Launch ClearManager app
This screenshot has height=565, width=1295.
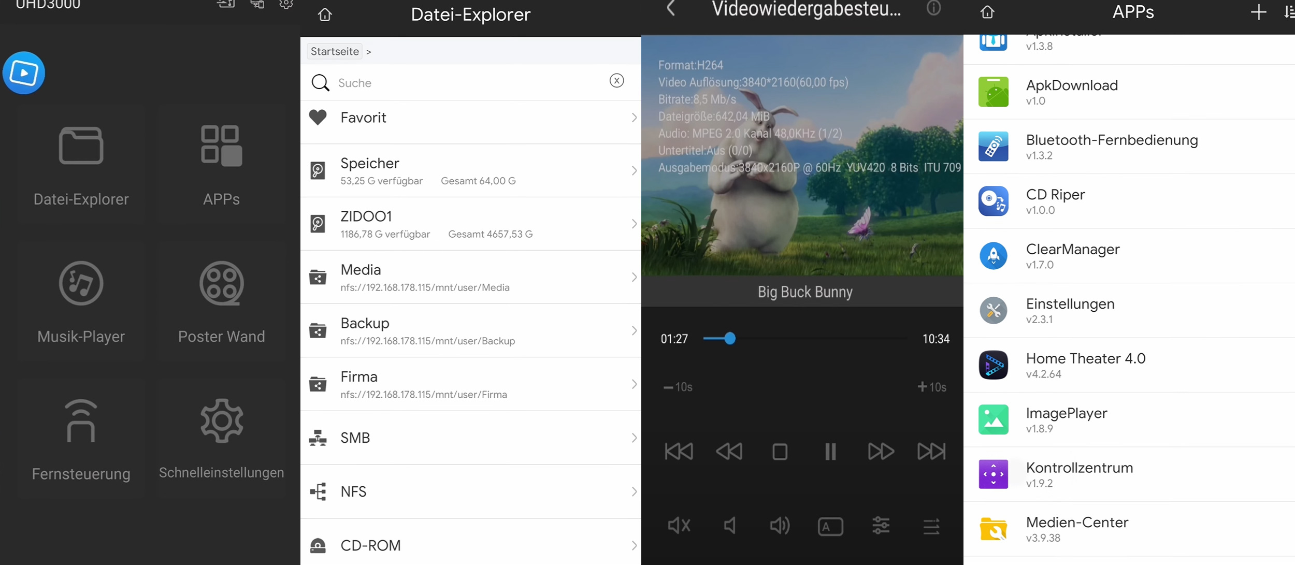(1129, 256)
